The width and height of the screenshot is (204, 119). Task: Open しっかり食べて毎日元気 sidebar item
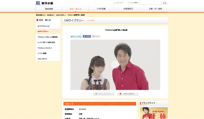click(48, 42)
